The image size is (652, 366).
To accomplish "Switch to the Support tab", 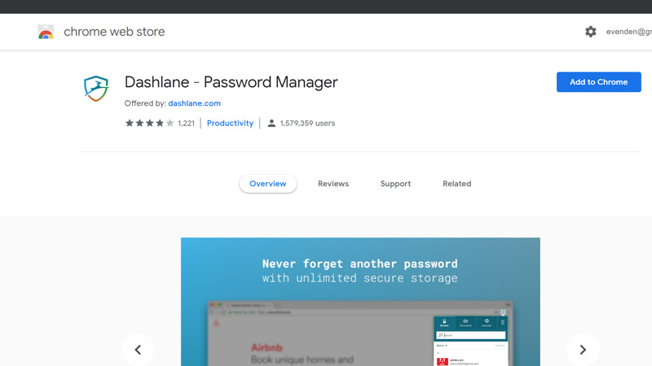I will click(x=395, y=184).
